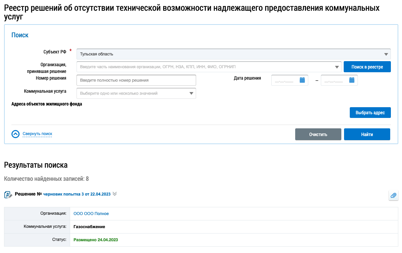Click the Организация dropdown arrow

click(x=337, y=67)
